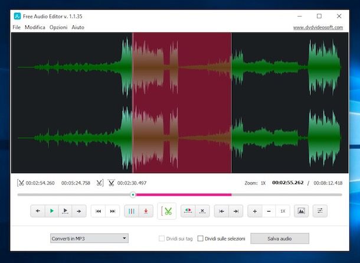Click the pink selected range on seek bar
The image size is (360, 263).
click(x=184, y=194)
